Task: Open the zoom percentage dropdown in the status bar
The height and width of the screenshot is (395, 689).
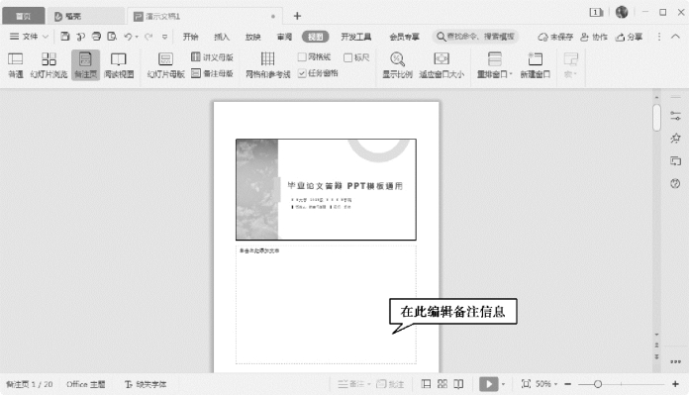Action: (555, 384)
